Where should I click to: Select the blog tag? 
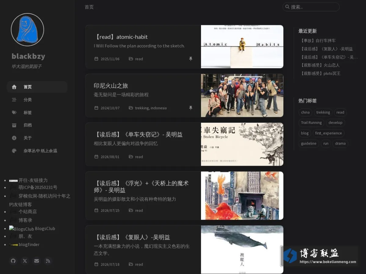click(305, 133)
